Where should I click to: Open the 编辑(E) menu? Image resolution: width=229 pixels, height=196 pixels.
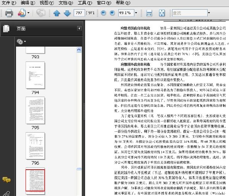(28, 3)
